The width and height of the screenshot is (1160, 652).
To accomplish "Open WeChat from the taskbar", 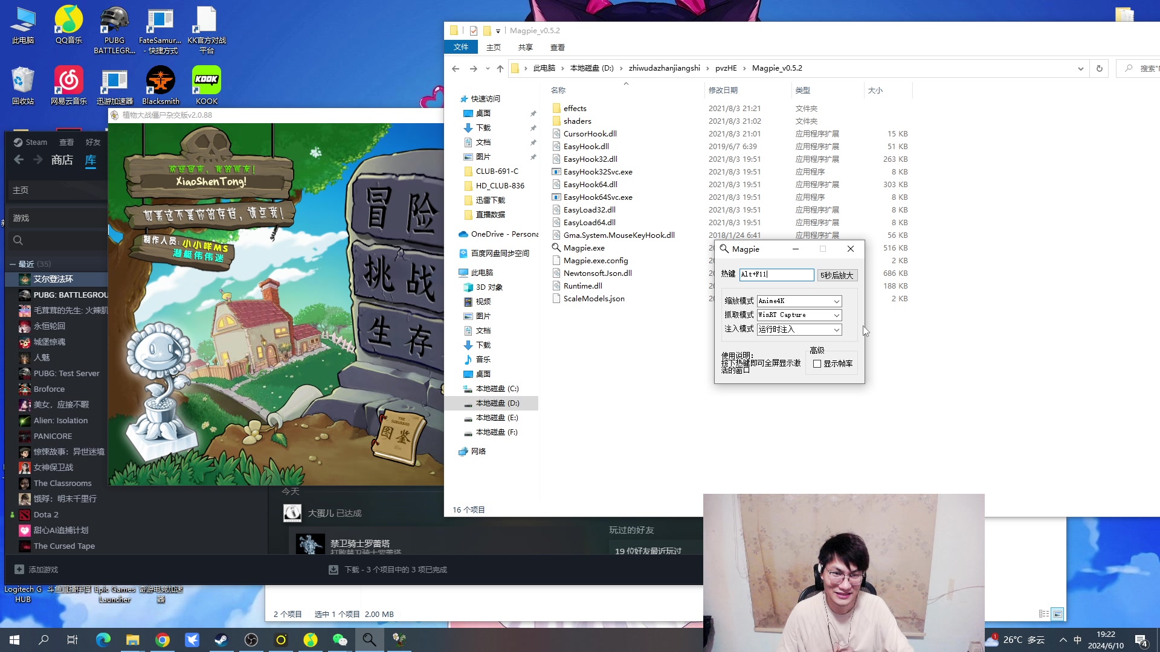I will tap(340, 640).
